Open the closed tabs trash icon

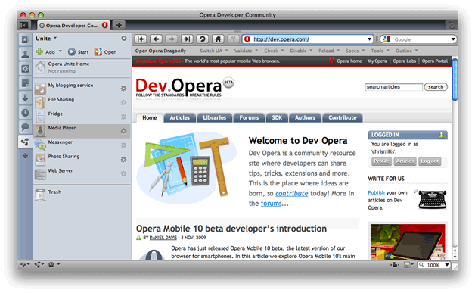[x=452, y=26]
